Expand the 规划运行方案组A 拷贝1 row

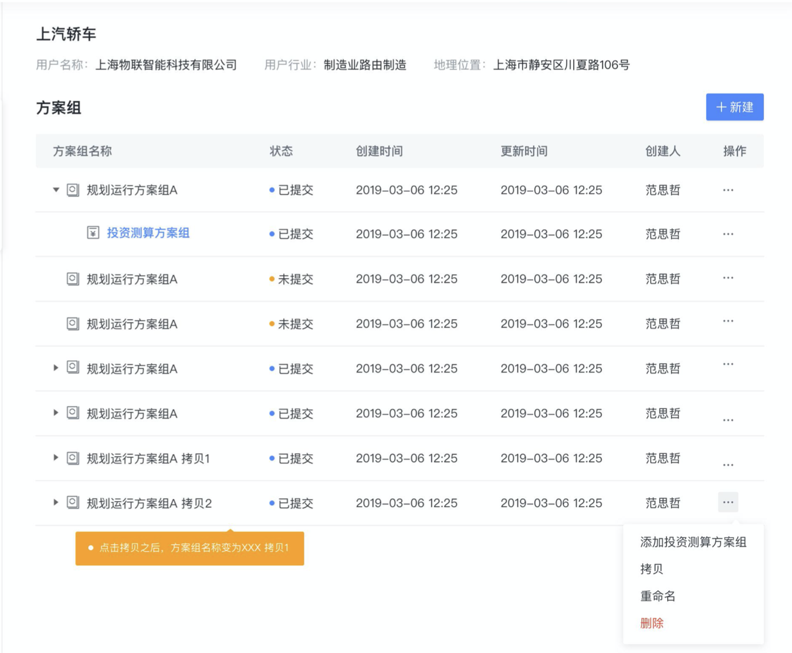tap(56, 458)
